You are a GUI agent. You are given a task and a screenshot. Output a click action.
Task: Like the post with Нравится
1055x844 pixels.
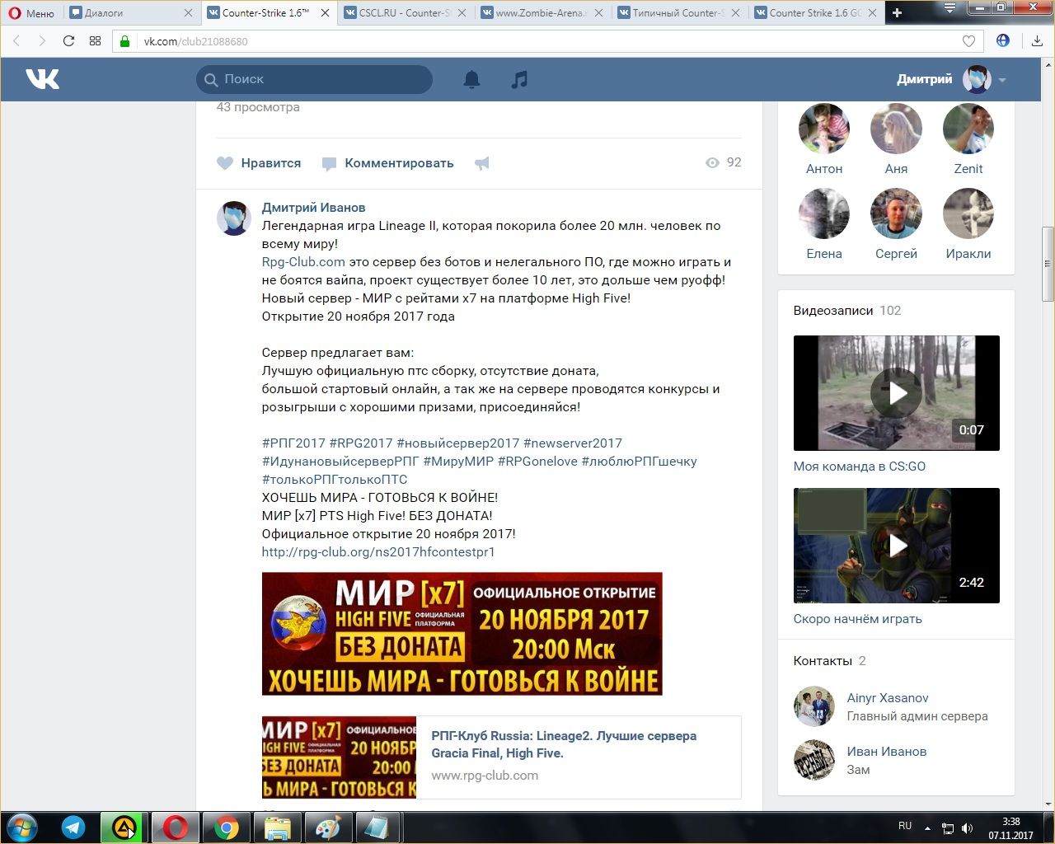click(x=259, y=163)
